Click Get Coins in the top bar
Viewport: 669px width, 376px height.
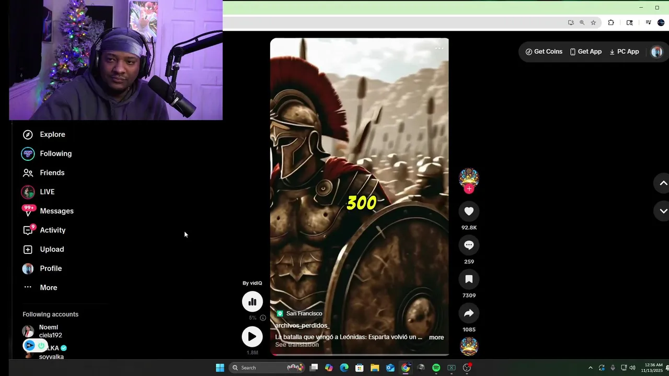(x=544, y=52)
